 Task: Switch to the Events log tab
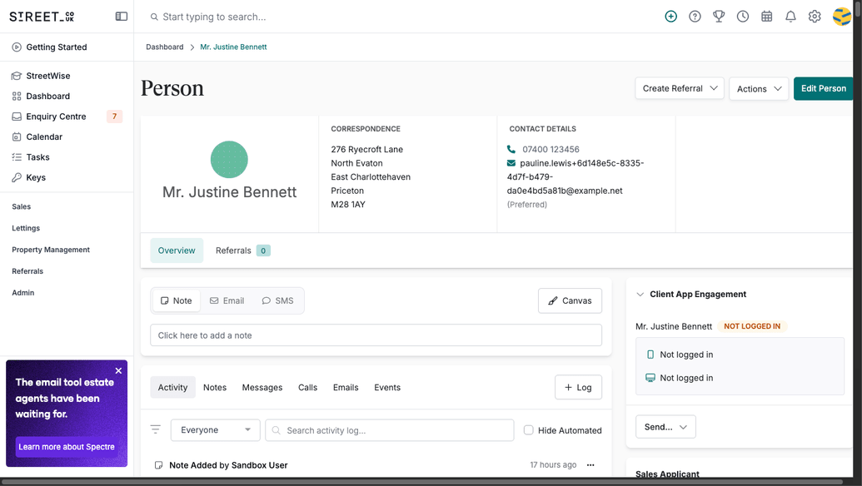[x=387, y=387]
